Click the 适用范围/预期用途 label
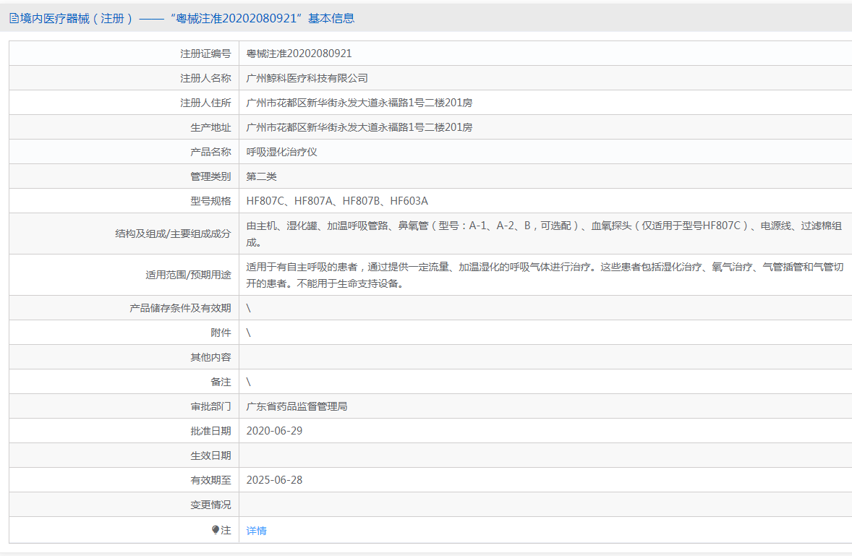The width and height of the screenshot is (852, 556). (x=189, y=275)
